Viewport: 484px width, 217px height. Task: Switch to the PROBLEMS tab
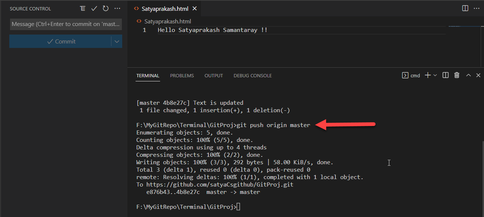[182, 75]
